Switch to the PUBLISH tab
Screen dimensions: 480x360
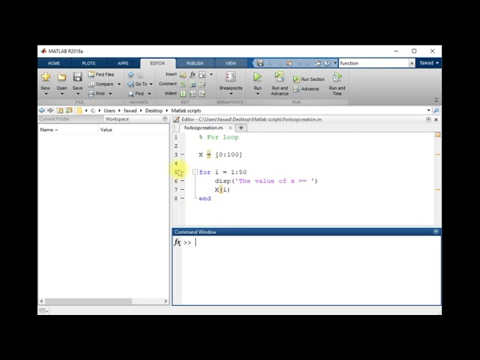(195, 63)
